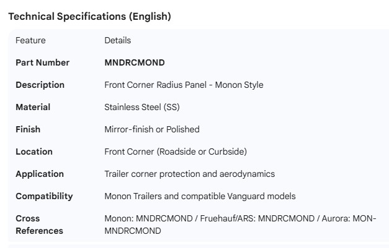The width and height of the screenshot is (389, 248).
Task: Select the Material row label
Action: 33,107
